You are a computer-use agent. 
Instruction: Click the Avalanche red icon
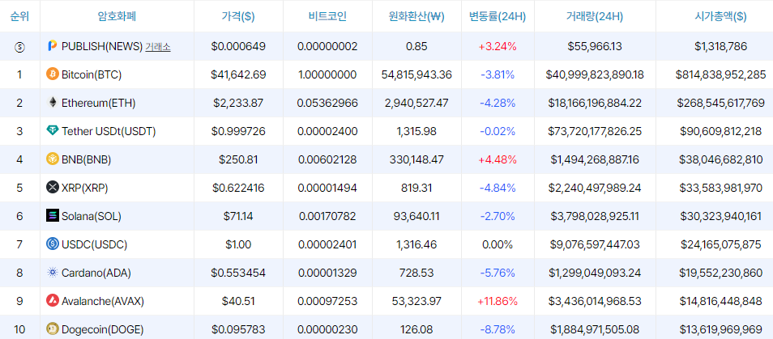coord(52,301)
